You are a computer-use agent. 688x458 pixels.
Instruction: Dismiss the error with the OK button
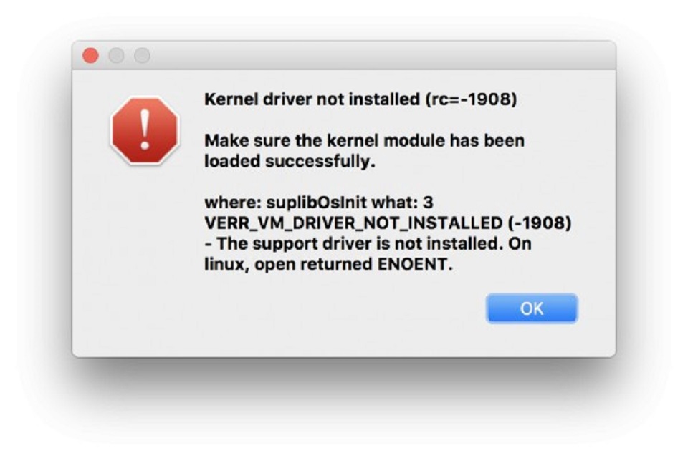[532, 308]
